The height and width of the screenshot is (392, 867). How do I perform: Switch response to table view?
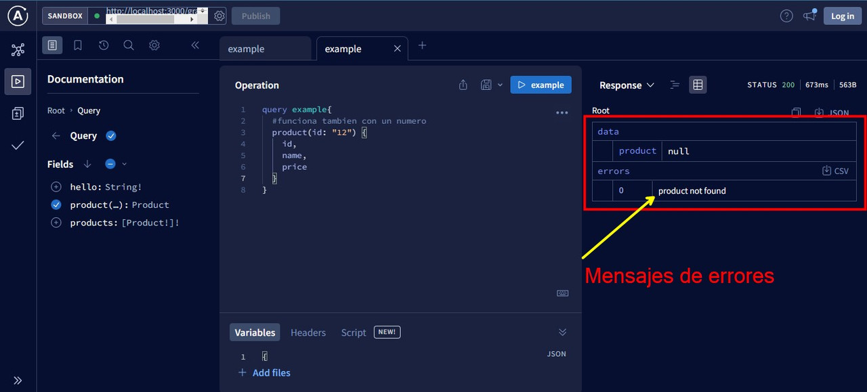pos(698,85)
